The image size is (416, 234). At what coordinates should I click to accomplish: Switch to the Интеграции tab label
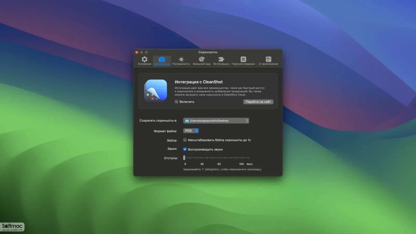pyautogui.click(x=221, y=64)
